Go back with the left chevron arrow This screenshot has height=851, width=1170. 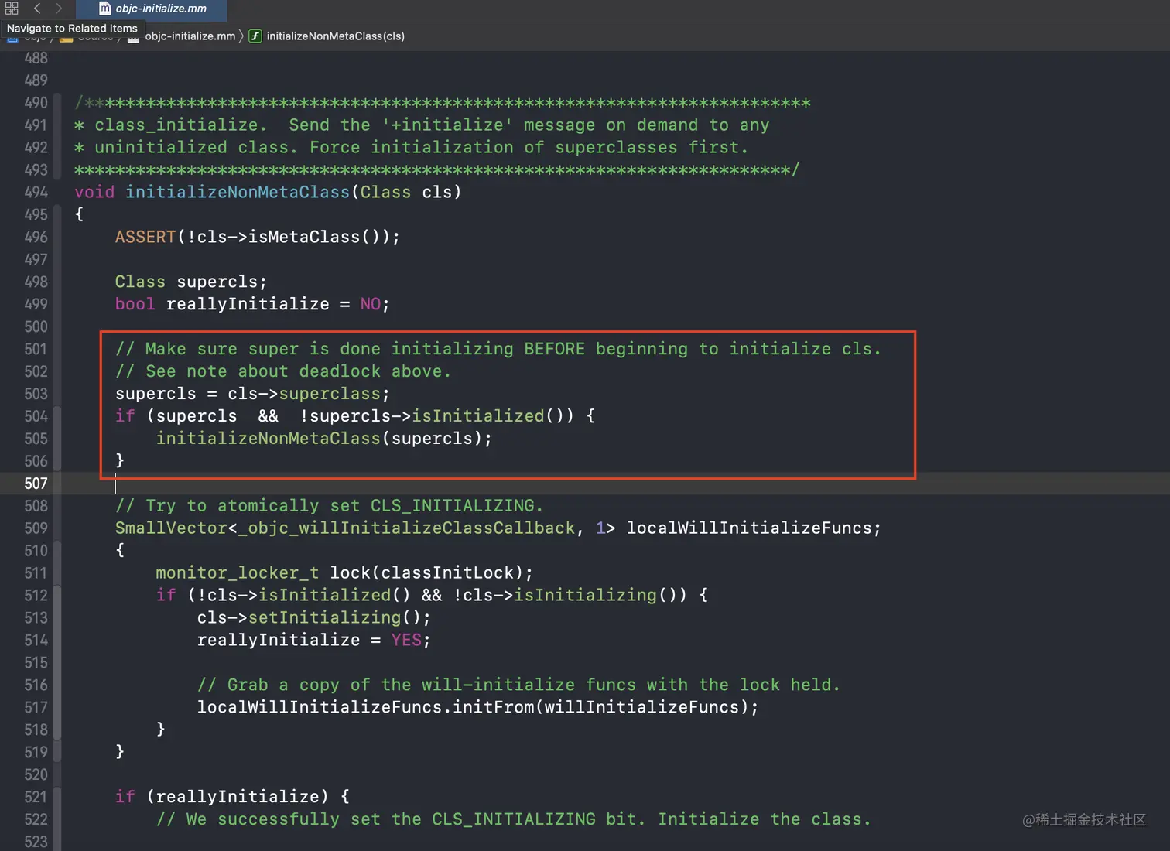36,9
